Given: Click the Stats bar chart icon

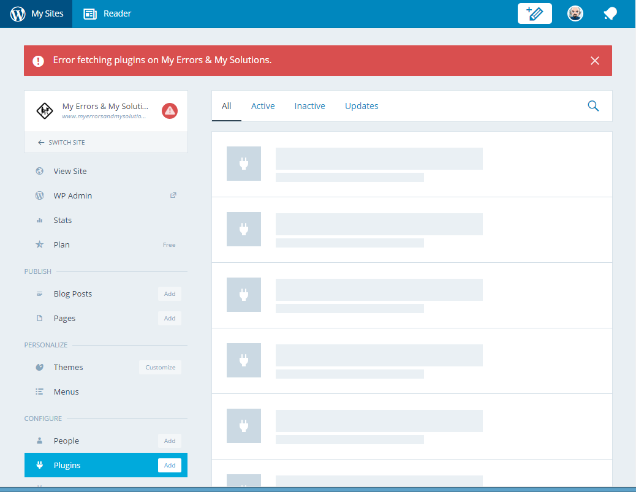Looking at the screenshot, I should click(39, 220).
